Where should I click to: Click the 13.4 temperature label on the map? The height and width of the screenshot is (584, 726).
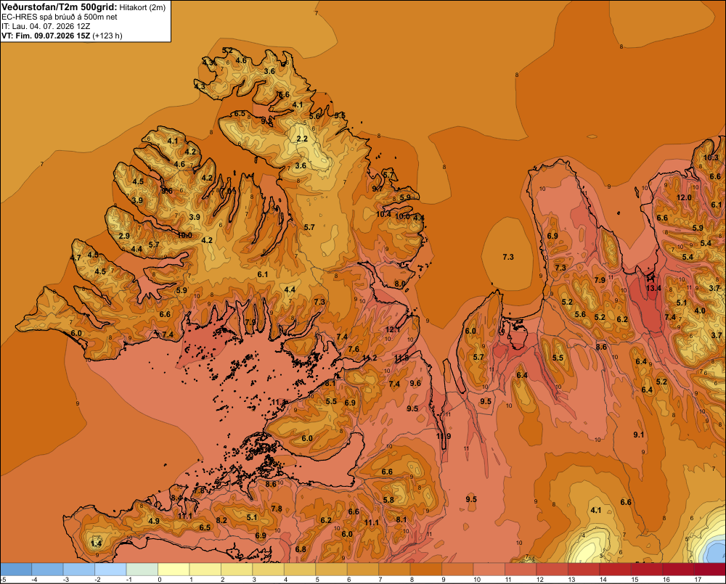click(653, 288)
